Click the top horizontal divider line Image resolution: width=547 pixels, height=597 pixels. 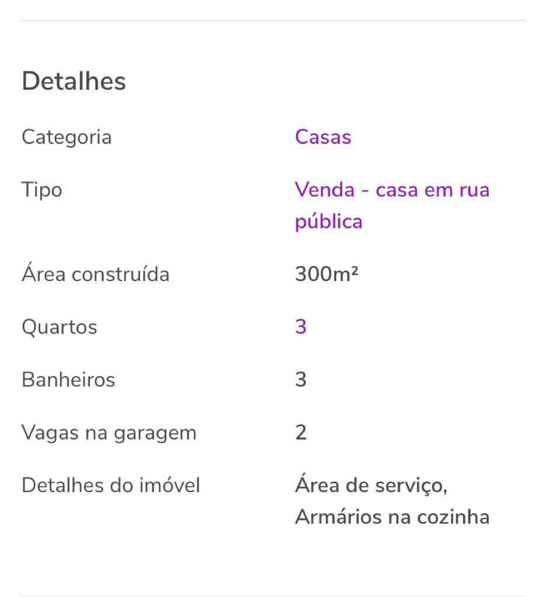click(x=273, y=20)
